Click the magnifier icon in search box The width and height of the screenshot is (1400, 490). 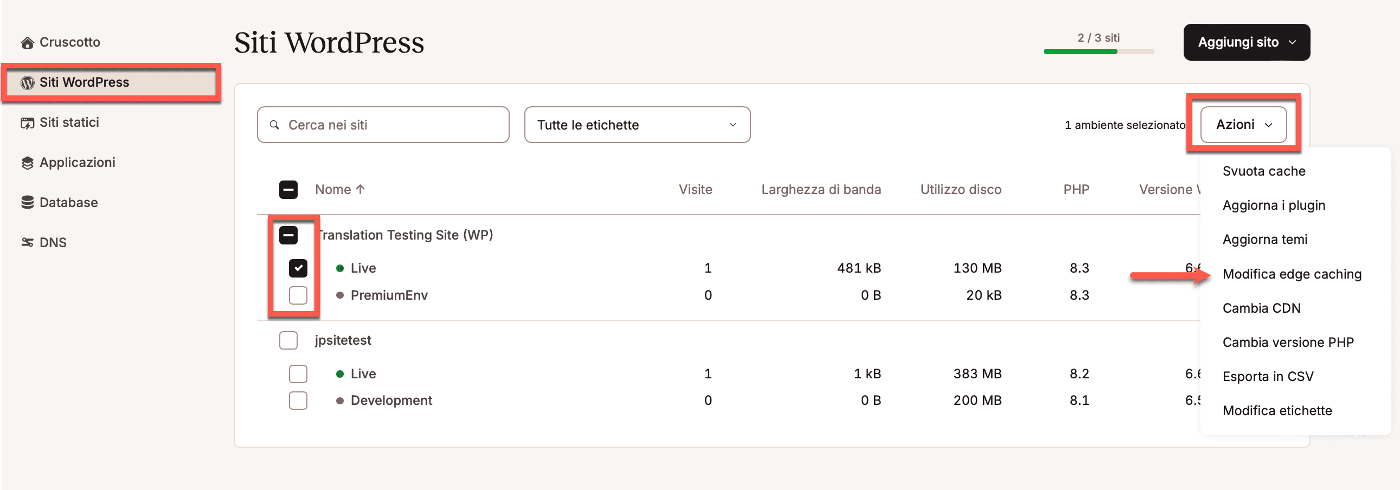pos(274,125)
